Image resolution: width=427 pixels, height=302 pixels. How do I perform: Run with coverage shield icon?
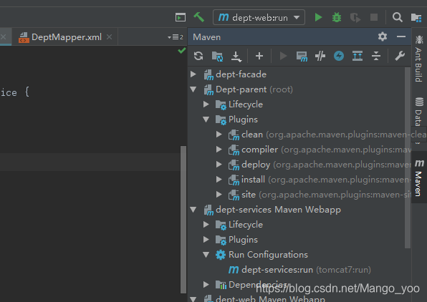pyautogui.click(x=355, y=18)
